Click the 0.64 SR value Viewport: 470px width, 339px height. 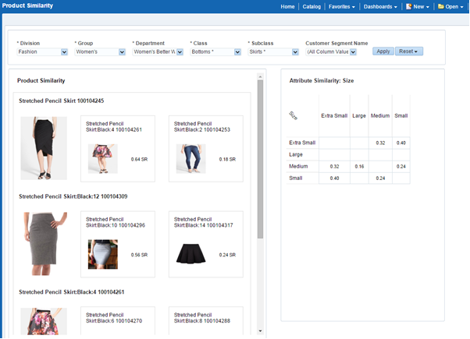139,160
